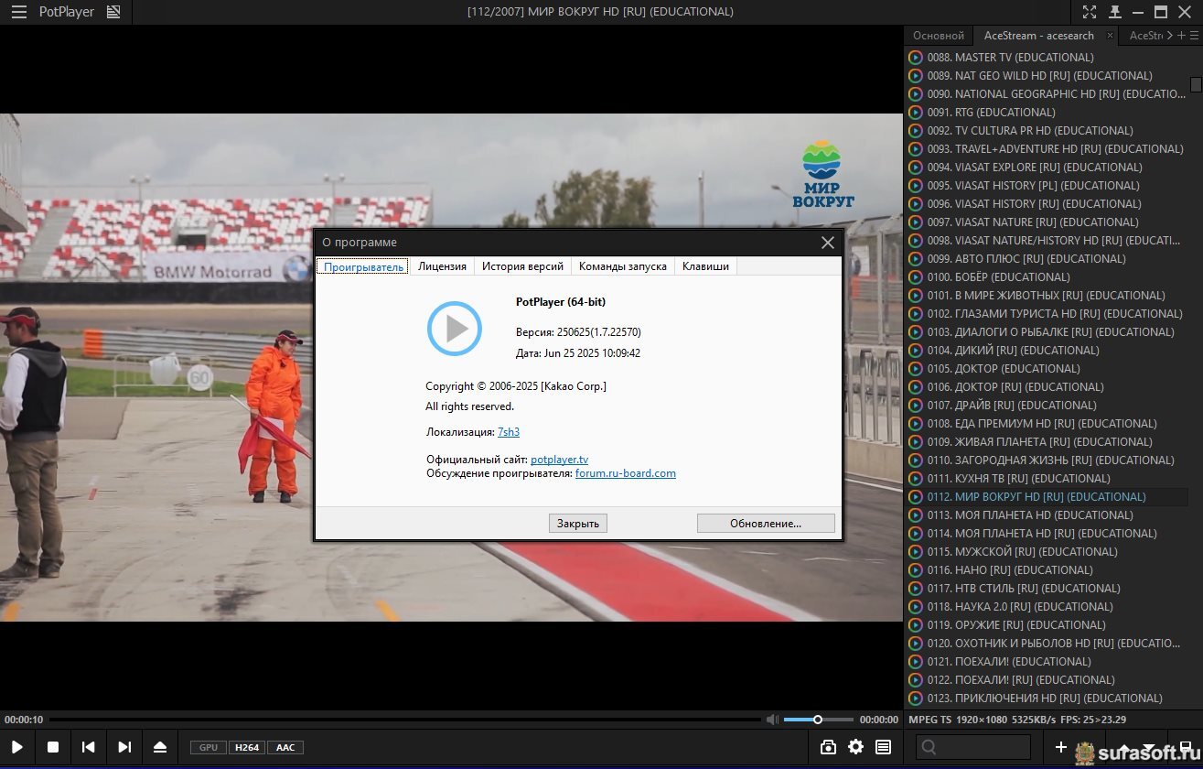Mute audio using the speaker icon
The width and height of the screenshot is (1203, 769).
pos(772,720)
